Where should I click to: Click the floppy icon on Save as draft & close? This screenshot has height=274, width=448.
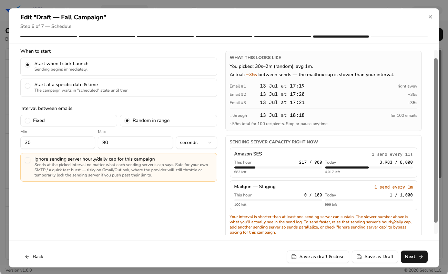click(x=294, y=257)
